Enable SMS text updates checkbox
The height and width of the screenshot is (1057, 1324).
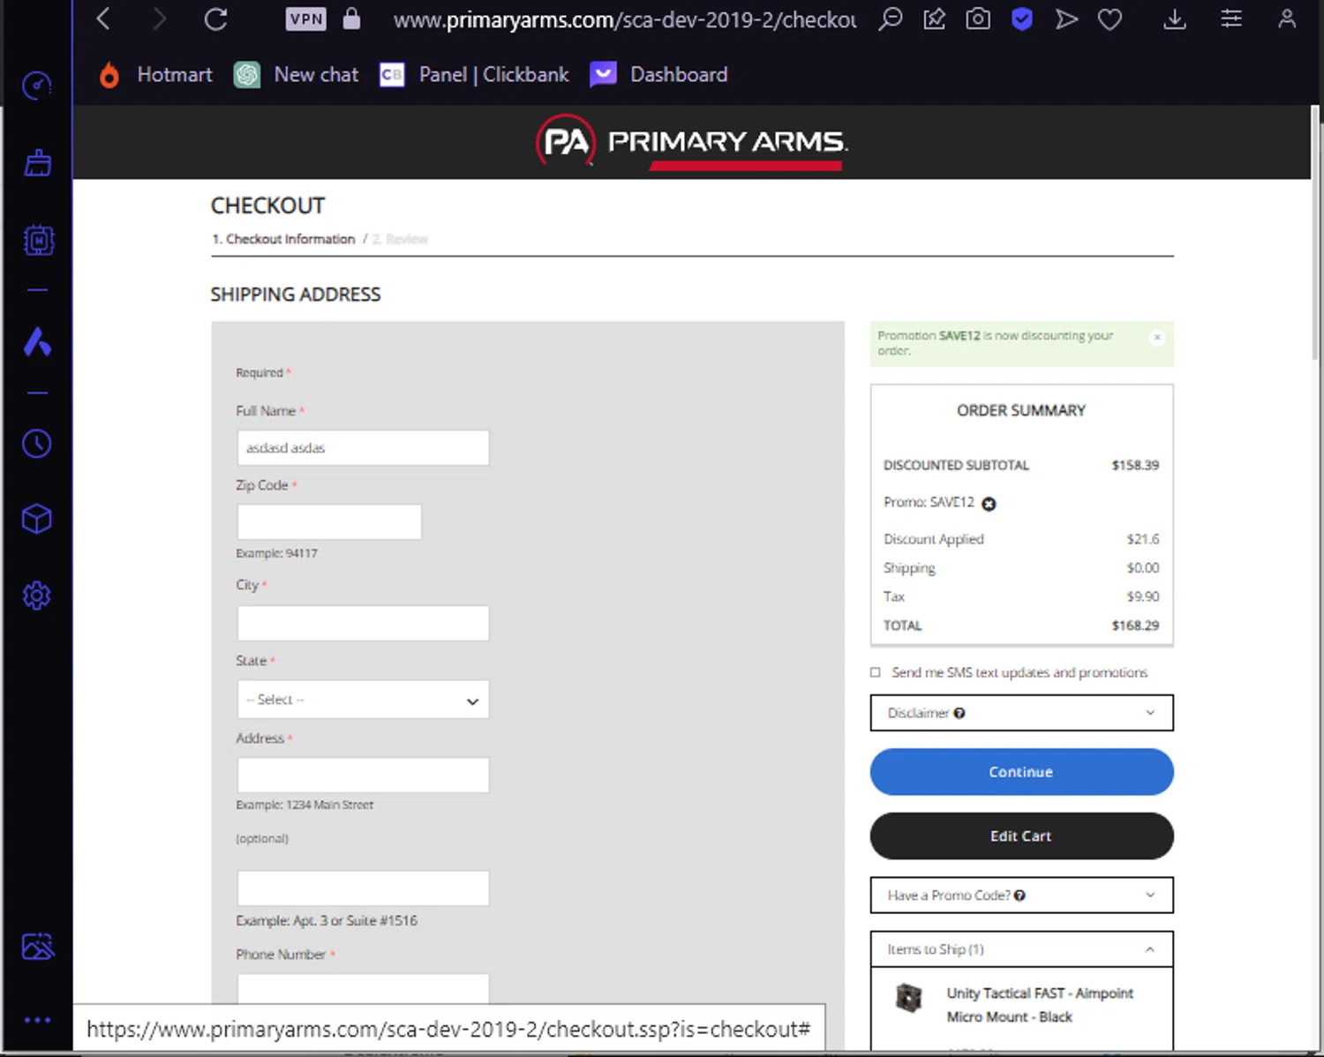(x=876, y=672)
